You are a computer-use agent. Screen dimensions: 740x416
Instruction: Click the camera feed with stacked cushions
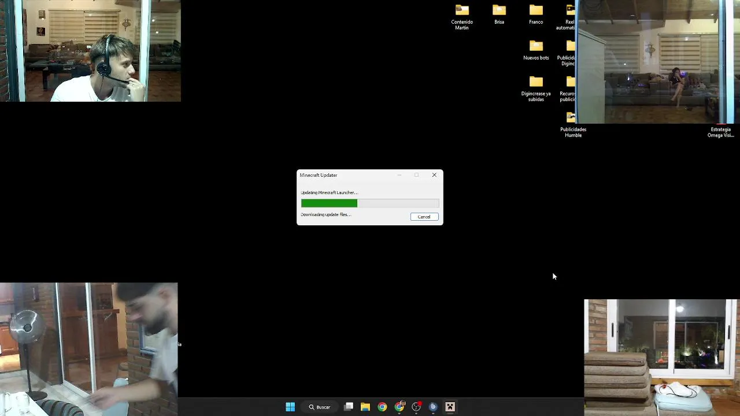[662, 357]
